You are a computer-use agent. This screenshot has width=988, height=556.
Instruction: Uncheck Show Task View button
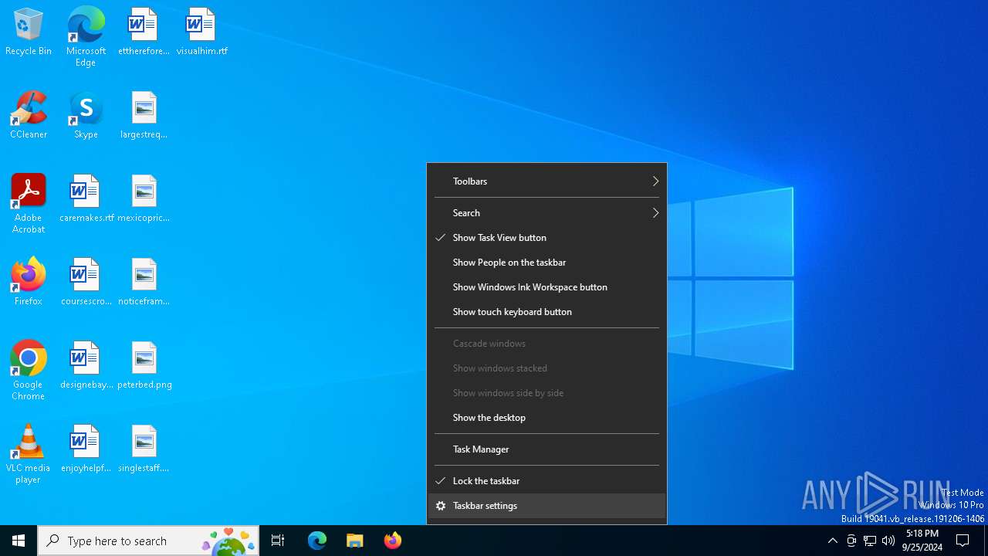(546, 238)
